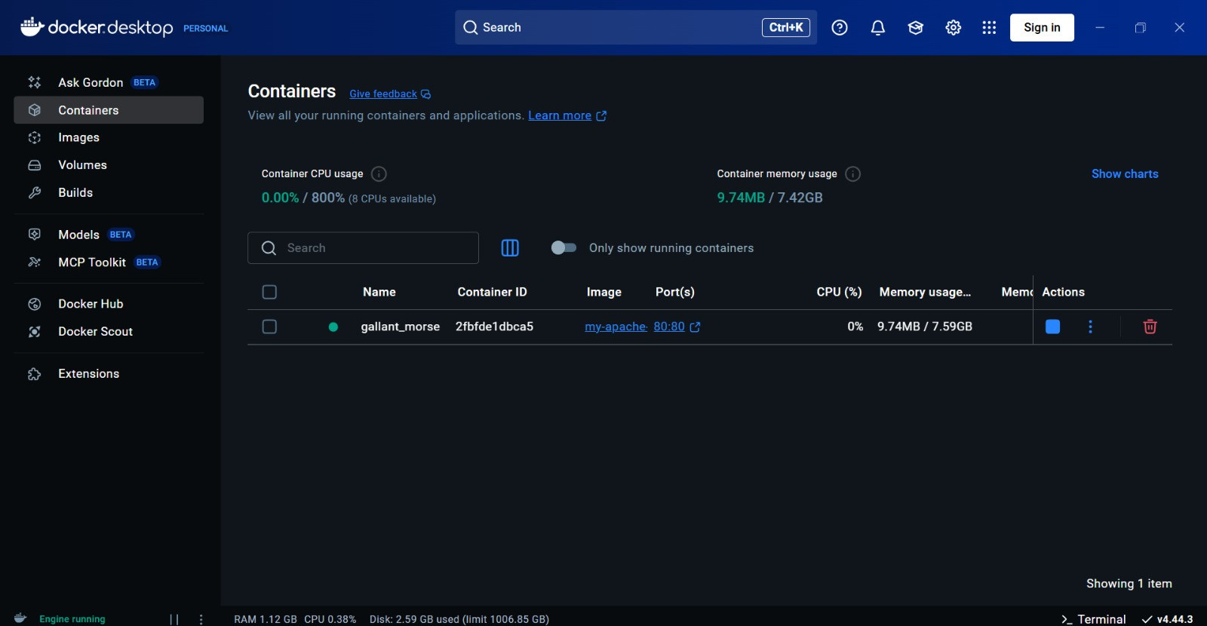Pause the Docker engine
Screen dimensions: 1207x626
(x=174, y=619)
